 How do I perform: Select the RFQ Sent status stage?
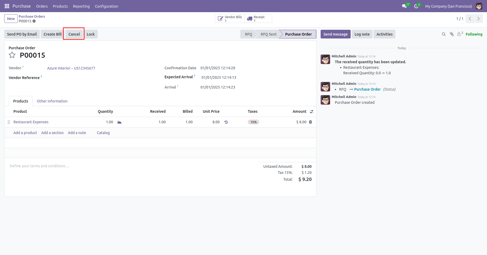[x=269, y=34]
